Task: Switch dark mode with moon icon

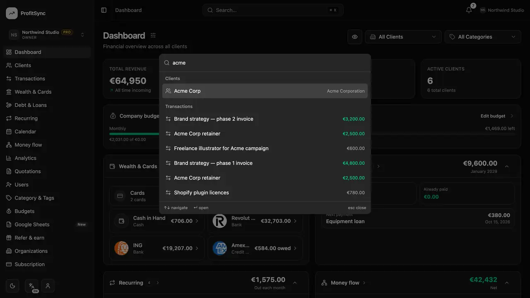Action: [12, 286]
